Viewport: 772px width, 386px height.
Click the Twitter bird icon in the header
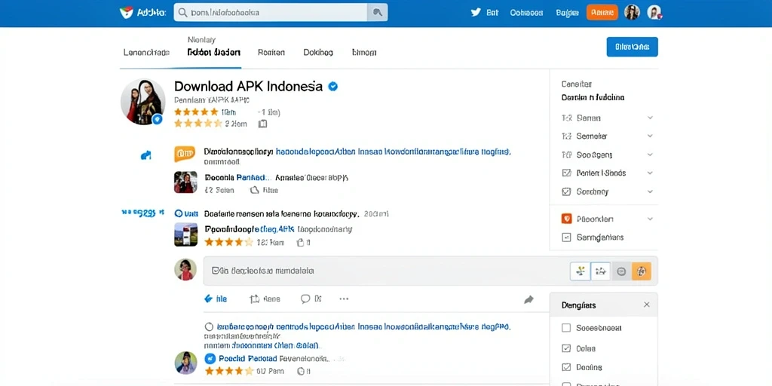coord(476,13)
